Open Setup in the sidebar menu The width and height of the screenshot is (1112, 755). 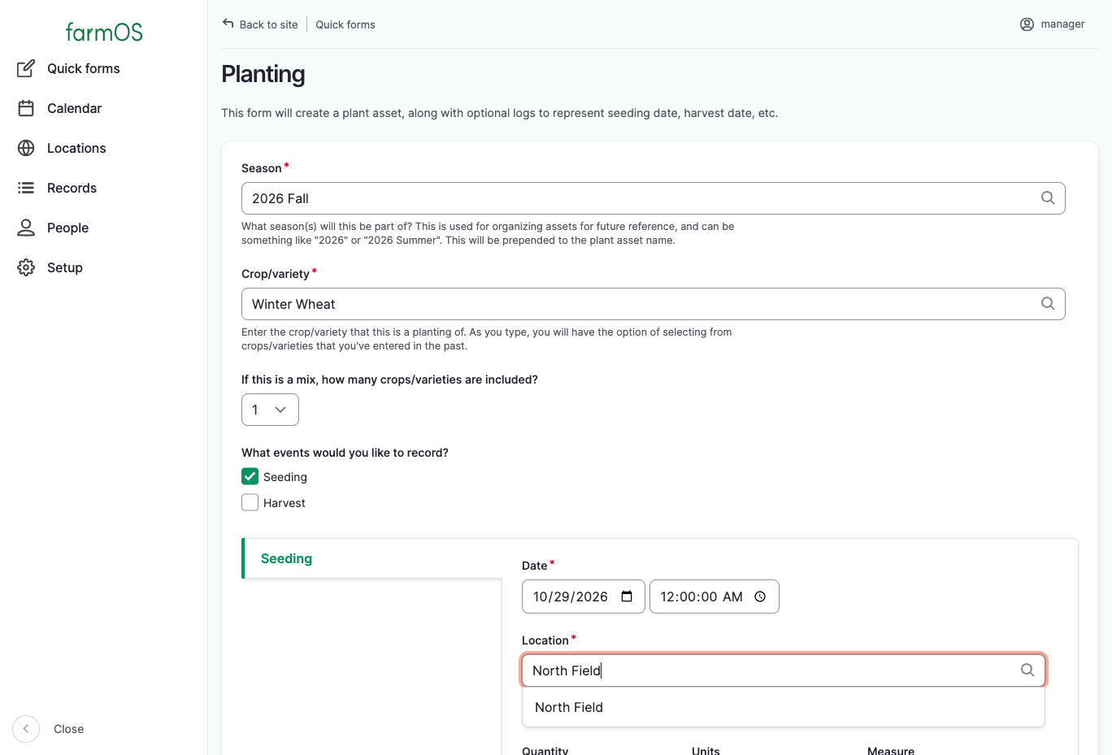[x=65, y=267]
